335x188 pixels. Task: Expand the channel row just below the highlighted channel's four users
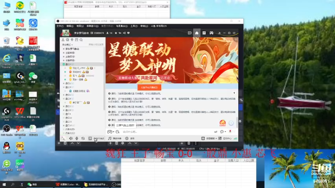[x=64, y=83]
